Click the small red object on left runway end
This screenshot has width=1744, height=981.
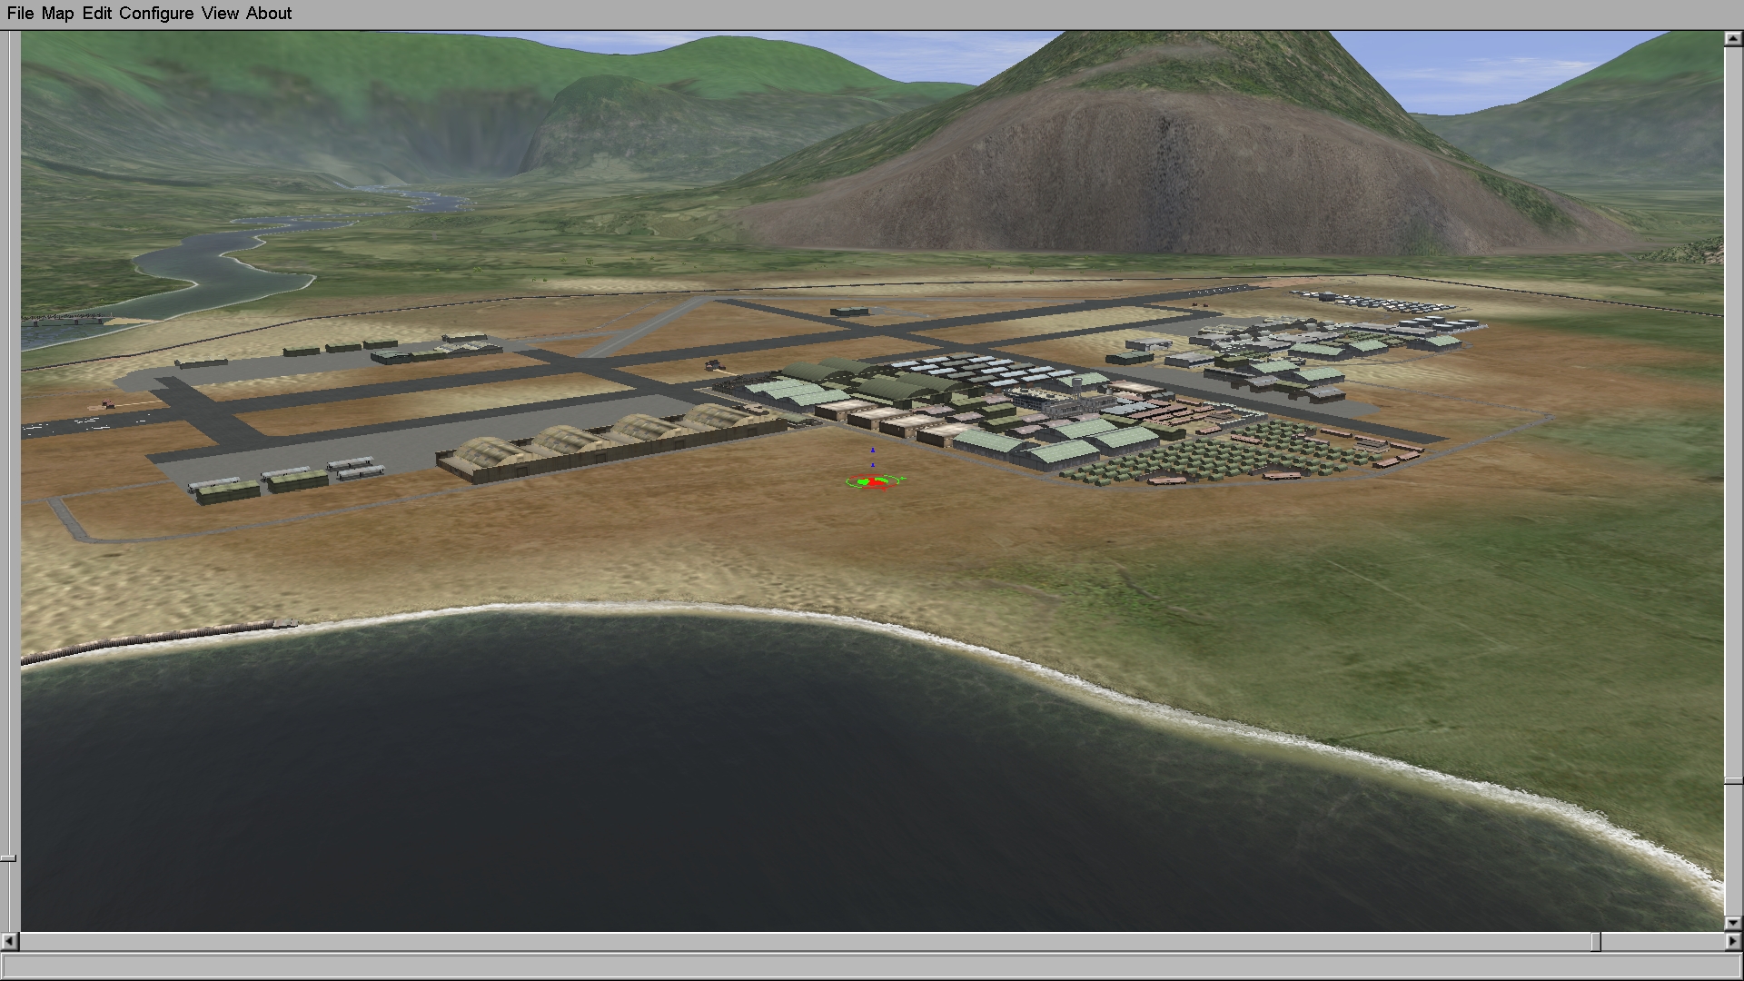pos(108,404)
